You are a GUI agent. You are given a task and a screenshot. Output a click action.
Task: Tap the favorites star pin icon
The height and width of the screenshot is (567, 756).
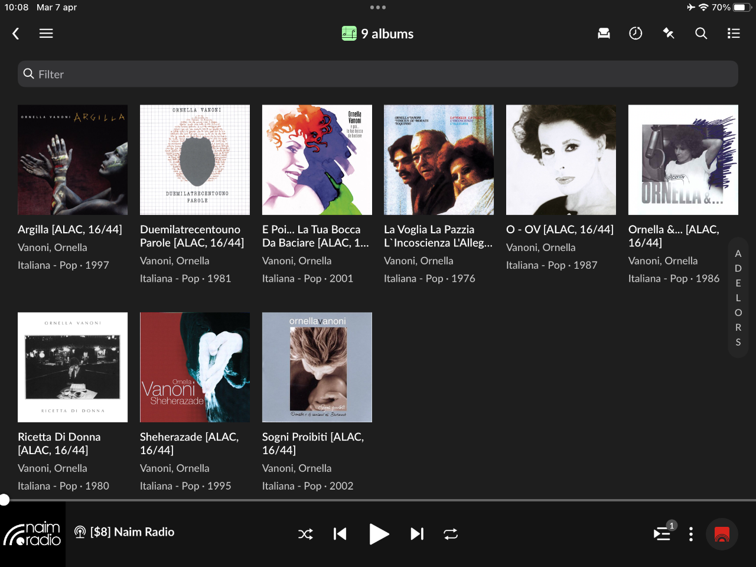[x=669, y=34]
